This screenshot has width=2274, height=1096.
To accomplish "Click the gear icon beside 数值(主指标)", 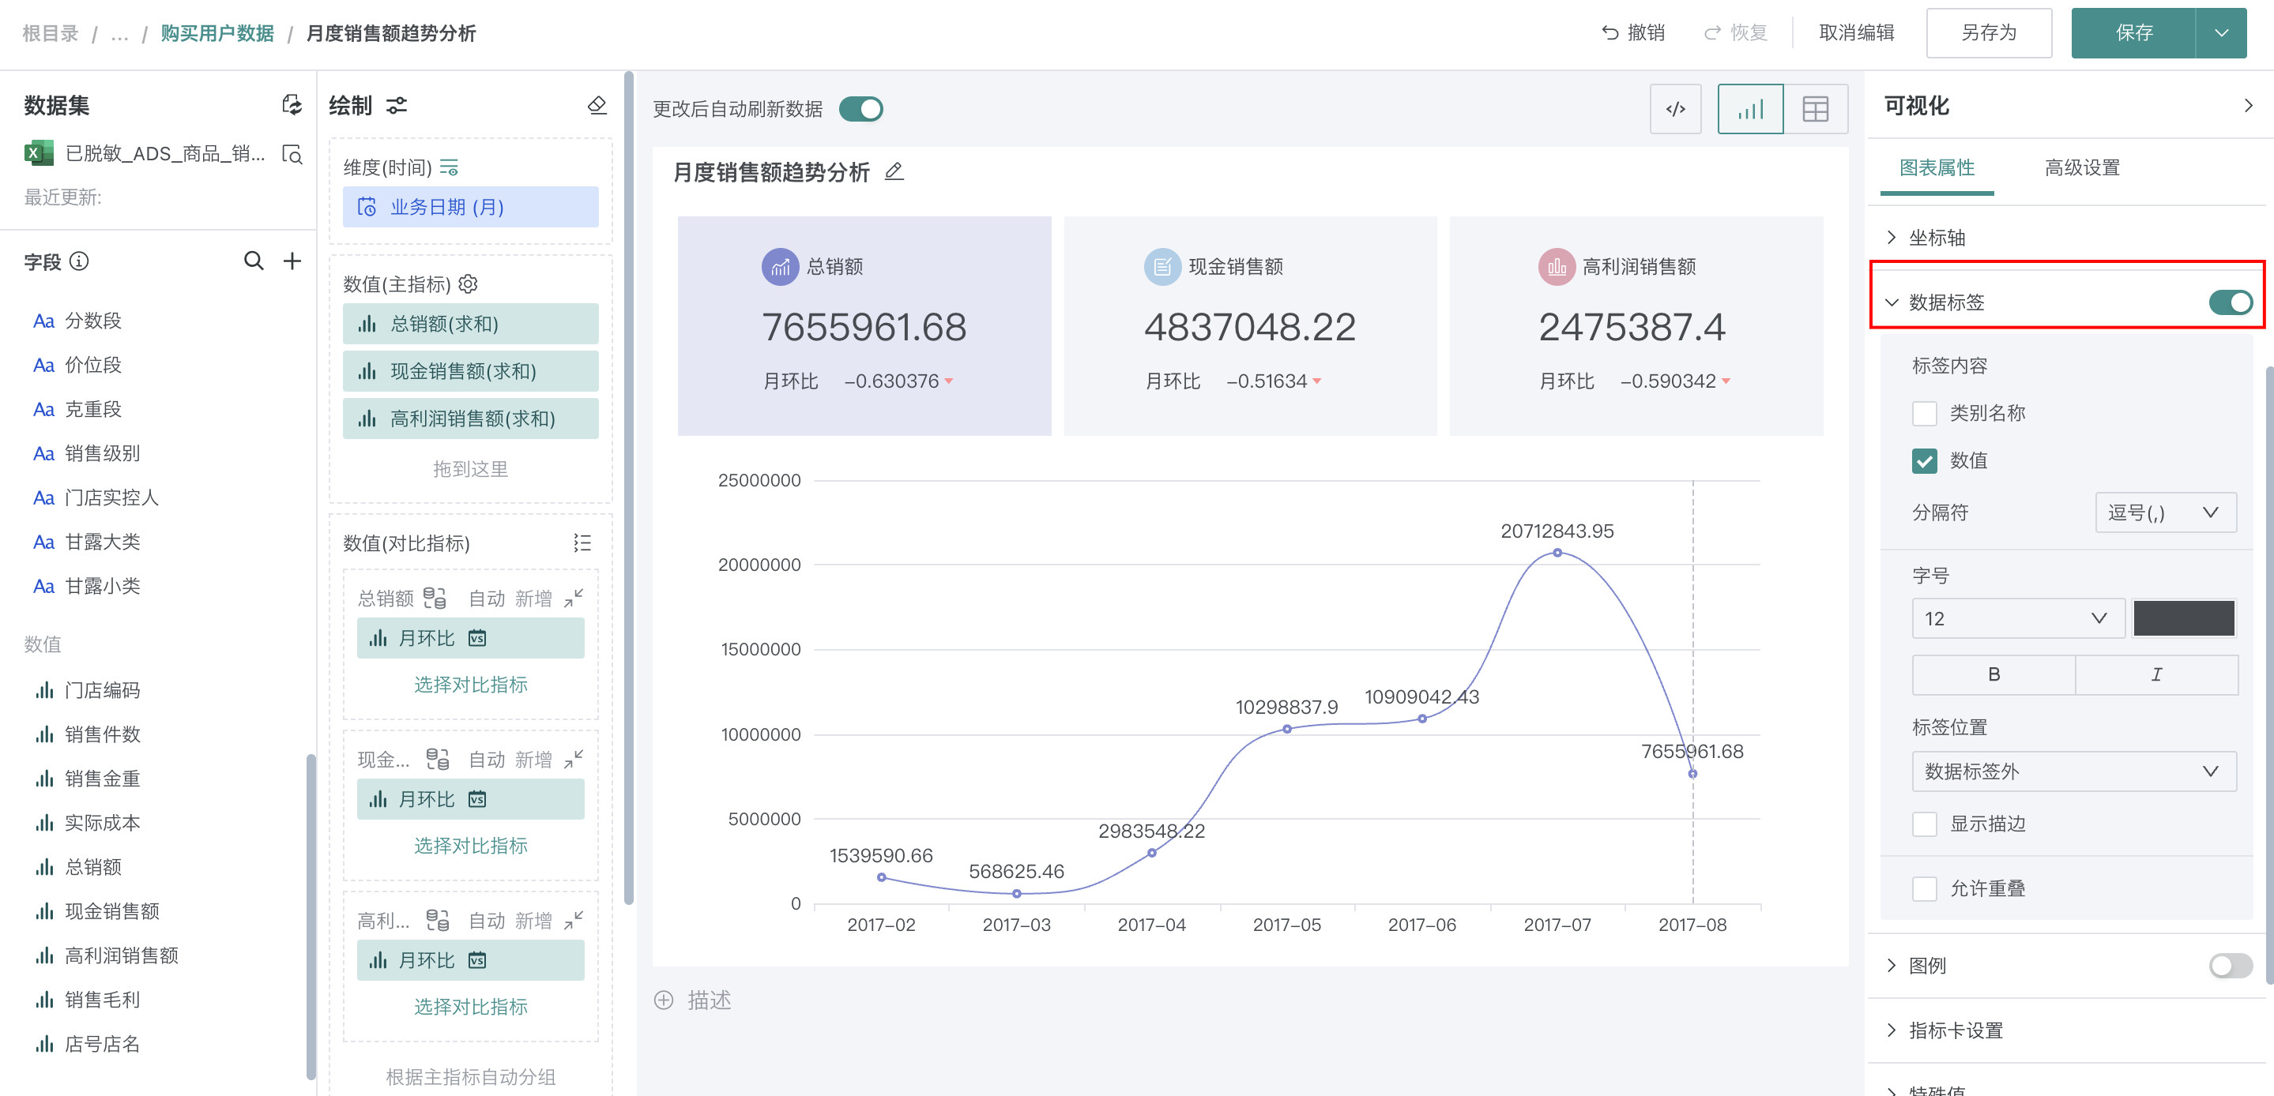I will [469, 284].
